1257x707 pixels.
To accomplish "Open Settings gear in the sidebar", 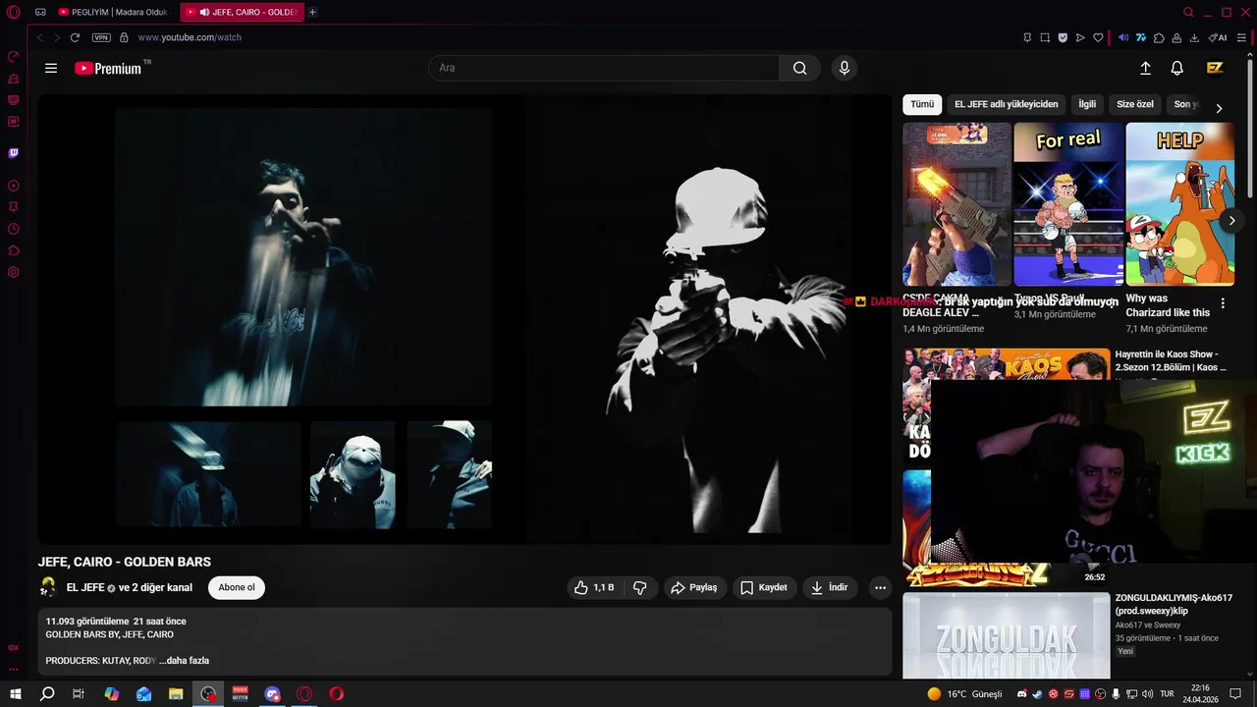I will pyautogui.click(x=14, y=272).
